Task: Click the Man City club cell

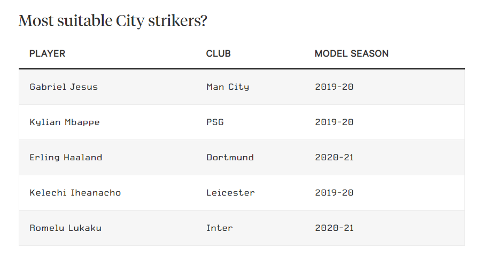Action: pos(228,87)
